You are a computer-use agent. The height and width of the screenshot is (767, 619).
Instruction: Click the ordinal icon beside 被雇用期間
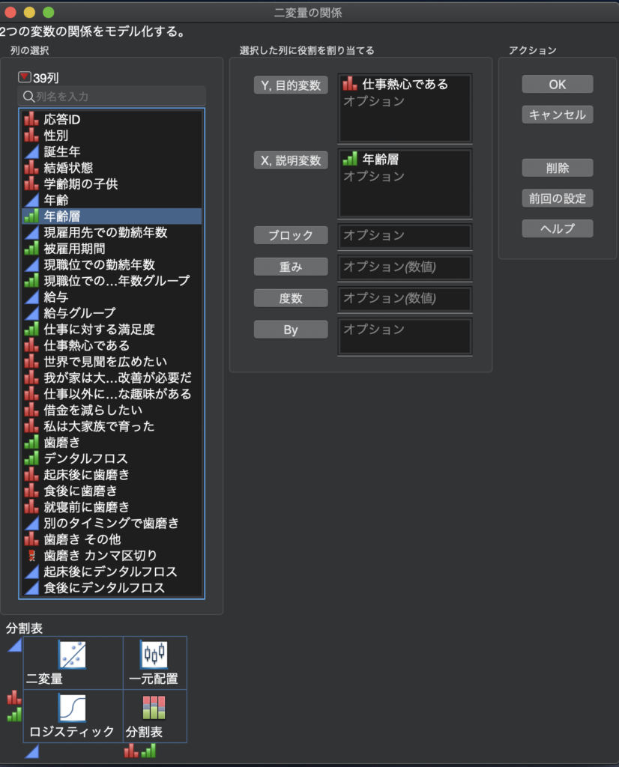[31, 249]
